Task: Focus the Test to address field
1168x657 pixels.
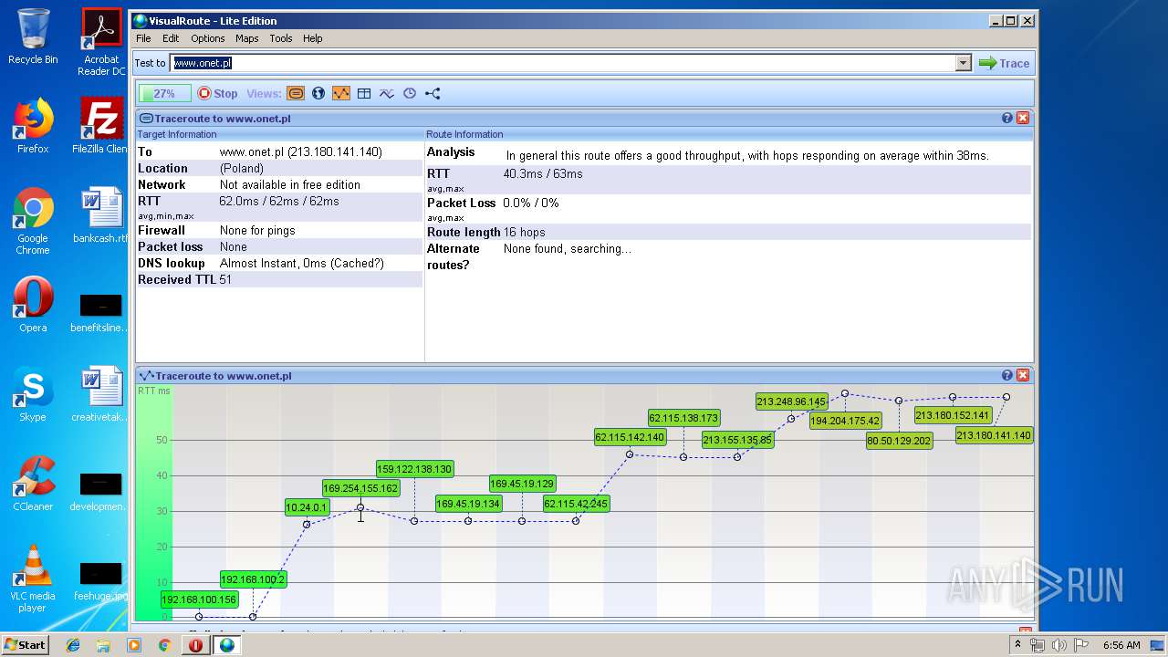Action: point(563,63)
